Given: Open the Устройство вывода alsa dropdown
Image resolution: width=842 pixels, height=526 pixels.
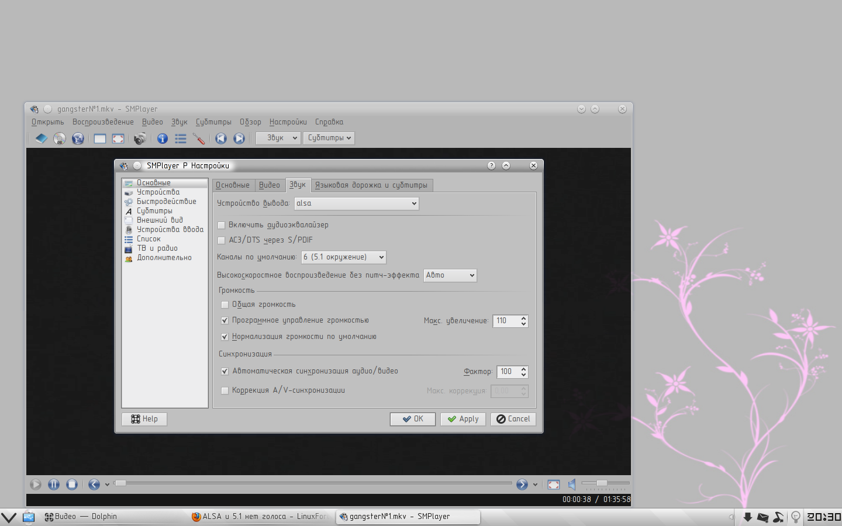Looking at the screenshot, I should coord(356,203).
